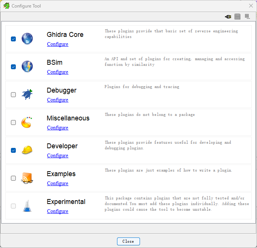Open Configure link under Ghidra Core

pos(58,44)
